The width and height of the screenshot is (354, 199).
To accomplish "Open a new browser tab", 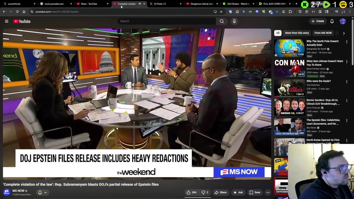I will coord(296,4).
